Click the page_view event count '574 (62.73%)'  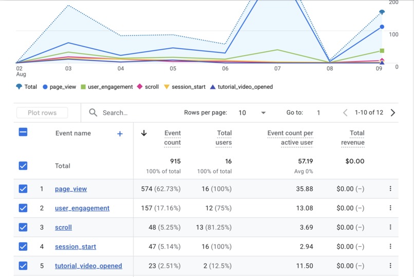click(161, 189)
